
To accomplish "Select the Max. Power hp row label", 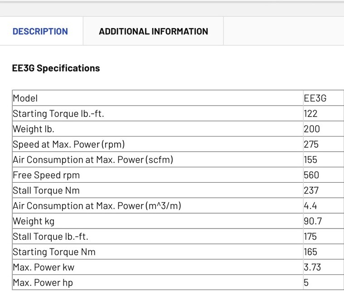I will click(43, 282).
